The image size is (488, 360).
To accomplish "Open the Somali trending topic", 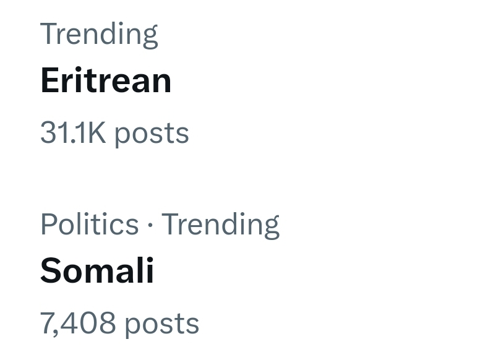I will coord(97,272).
